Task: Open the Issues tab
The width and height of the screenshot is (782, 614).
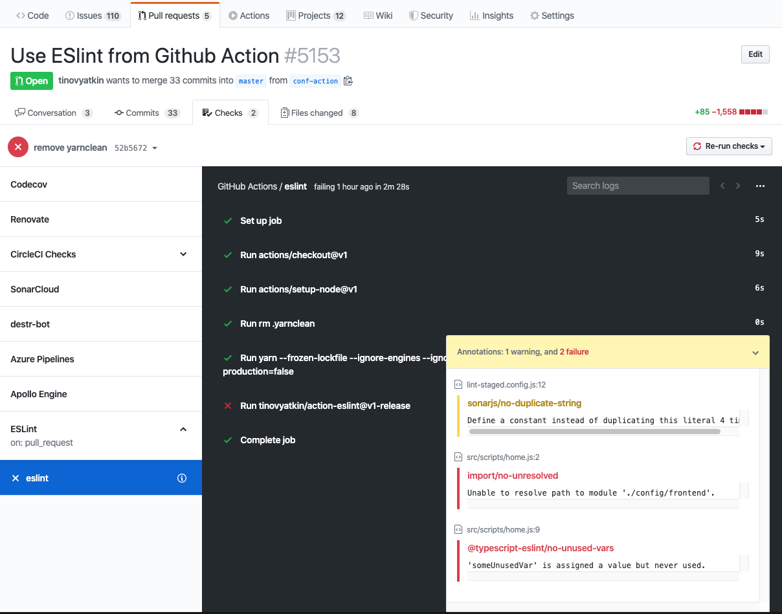Action: click(93, 16)
